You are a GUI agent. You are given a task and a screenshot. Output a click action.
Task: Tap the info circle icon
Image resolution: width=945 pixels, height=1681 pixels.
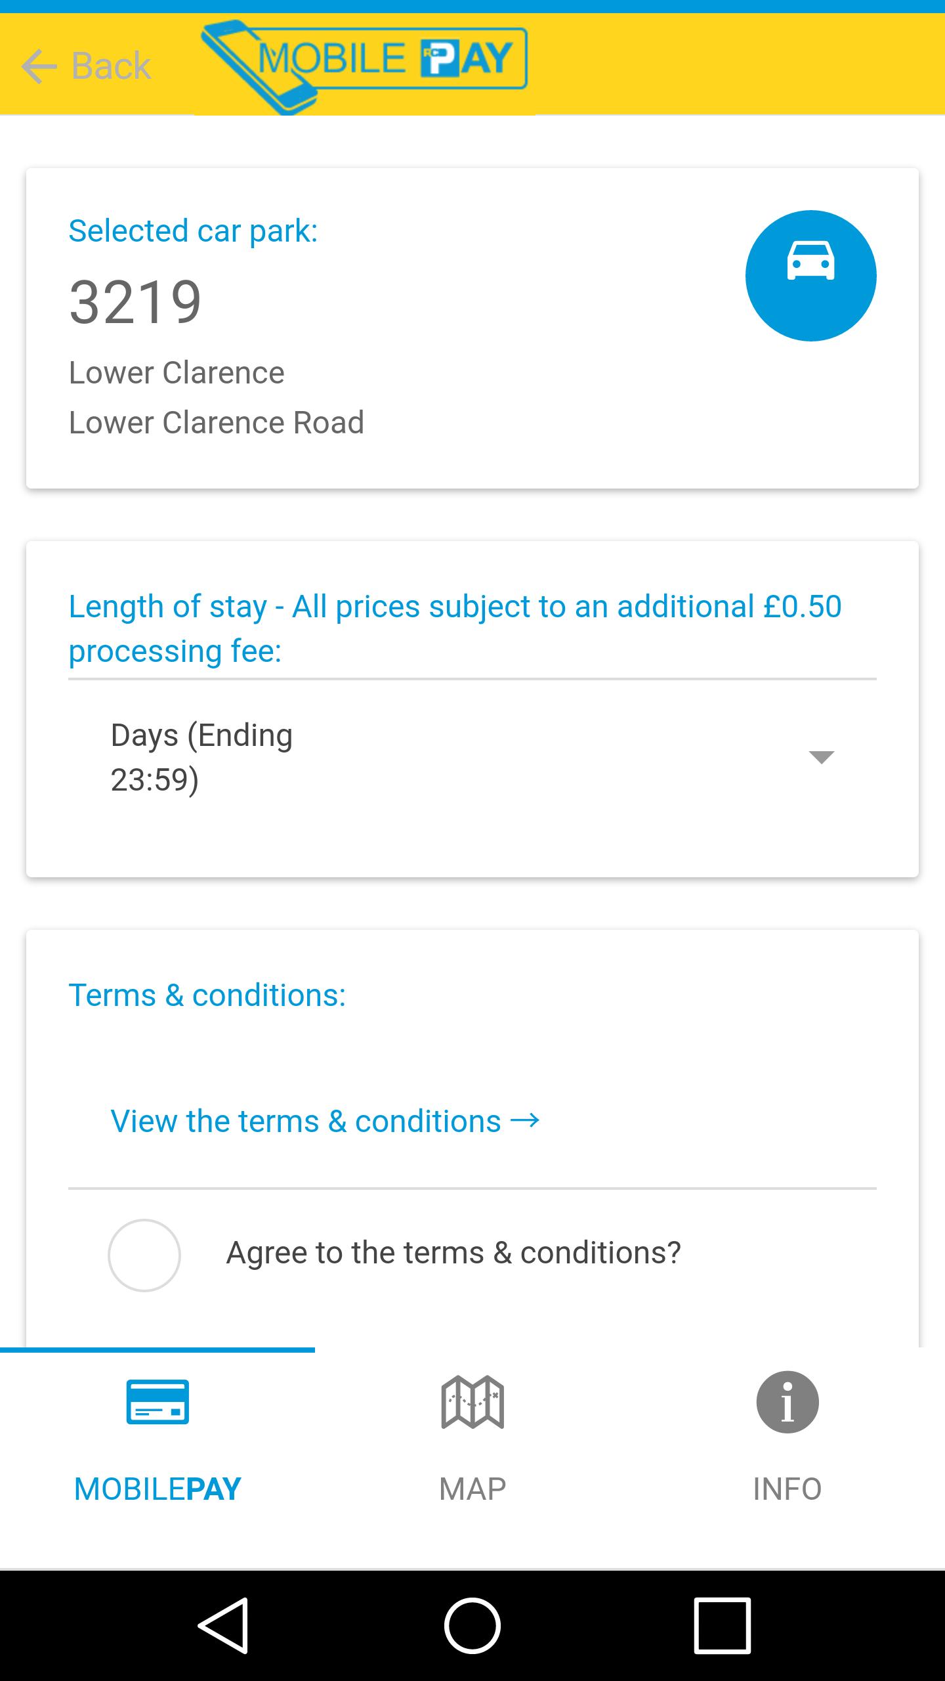[x=787, y=1402]
